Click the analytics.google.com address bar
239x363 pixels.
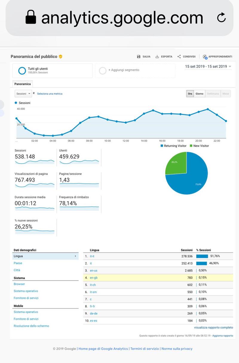click(x=119, y=18)
